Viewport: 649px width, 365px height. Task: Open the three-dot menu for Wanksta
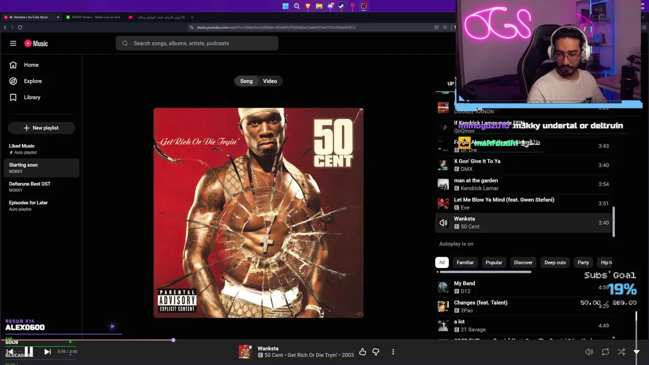[393, 352]
